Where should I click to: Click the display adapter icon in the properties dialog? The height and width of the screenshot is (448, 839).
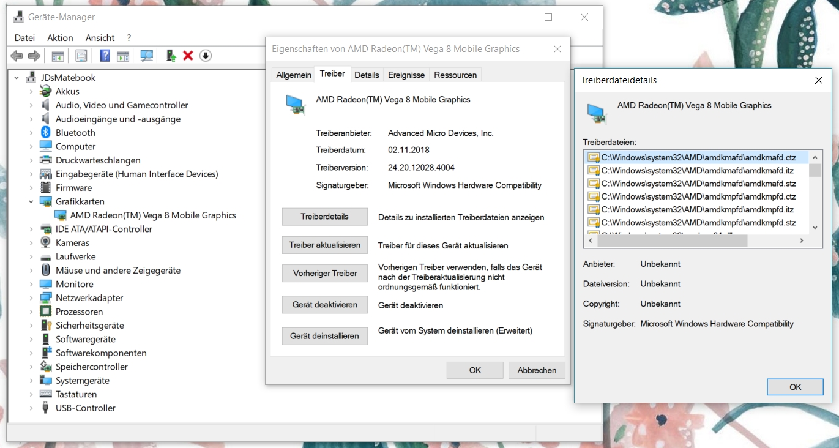pos(296,104)
